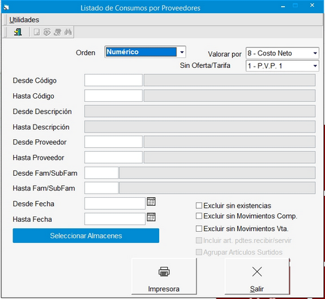
Task: Click the greyed-out binoculars search icon
Action: tap(68, 32)
